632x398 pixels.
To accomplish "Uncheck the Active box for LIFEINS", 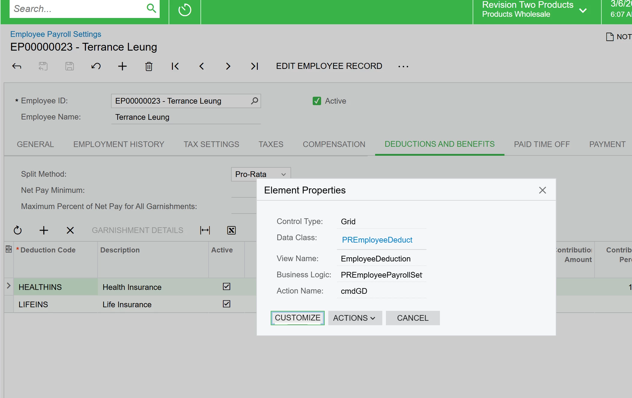I will coord(227,304).
